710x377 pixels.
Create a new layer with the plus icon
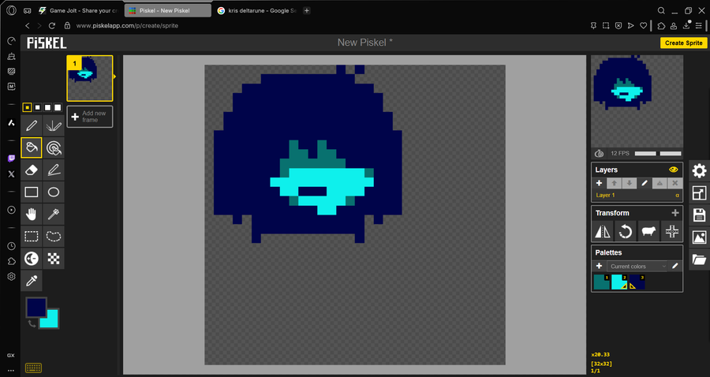[x=599, y=183]
